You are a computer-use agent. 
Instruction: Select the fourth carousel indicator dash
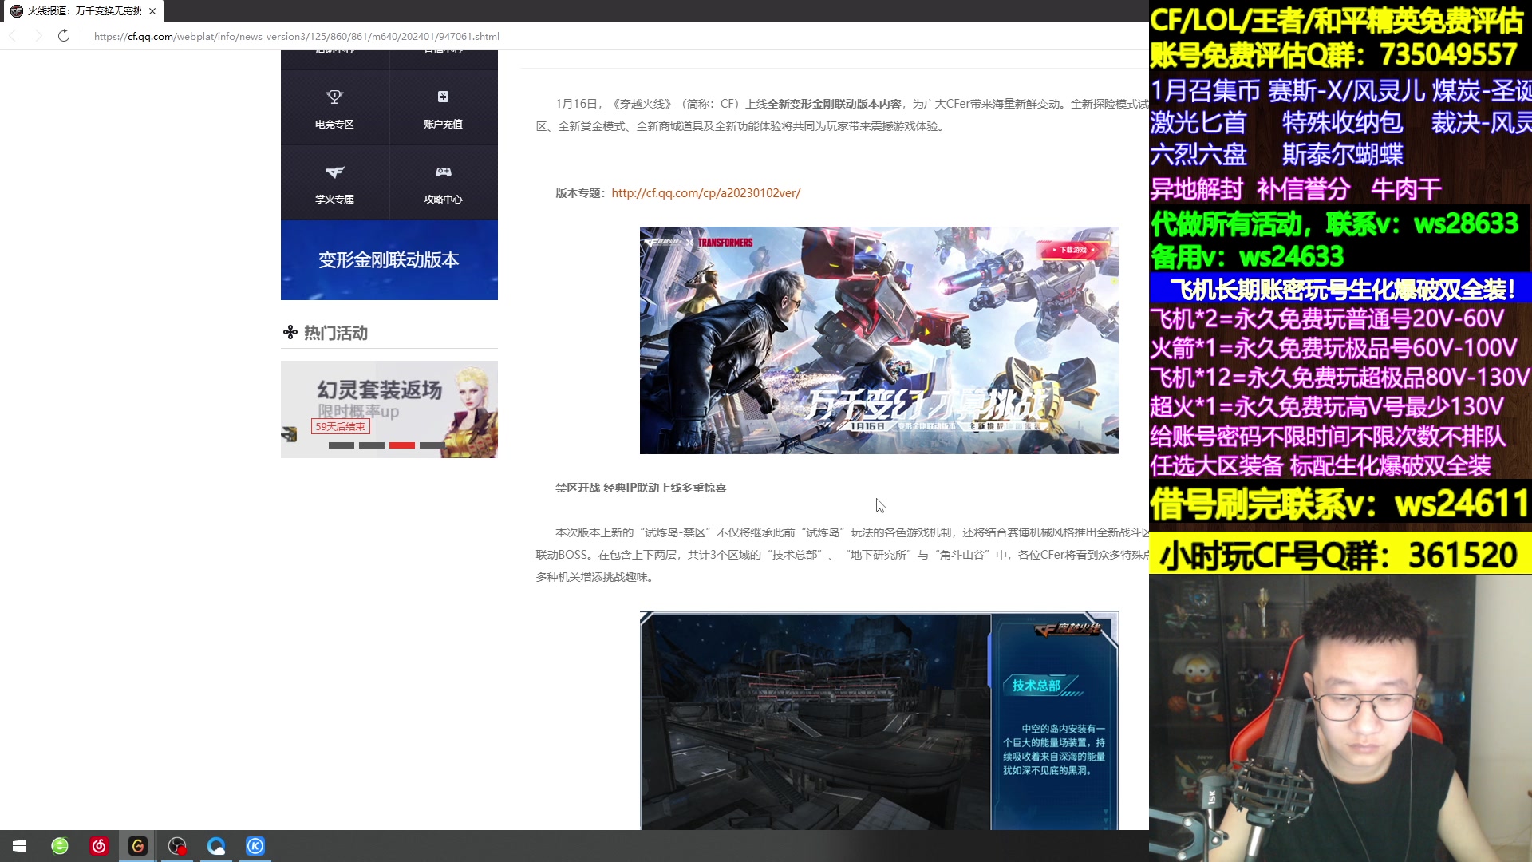point(432,445)
